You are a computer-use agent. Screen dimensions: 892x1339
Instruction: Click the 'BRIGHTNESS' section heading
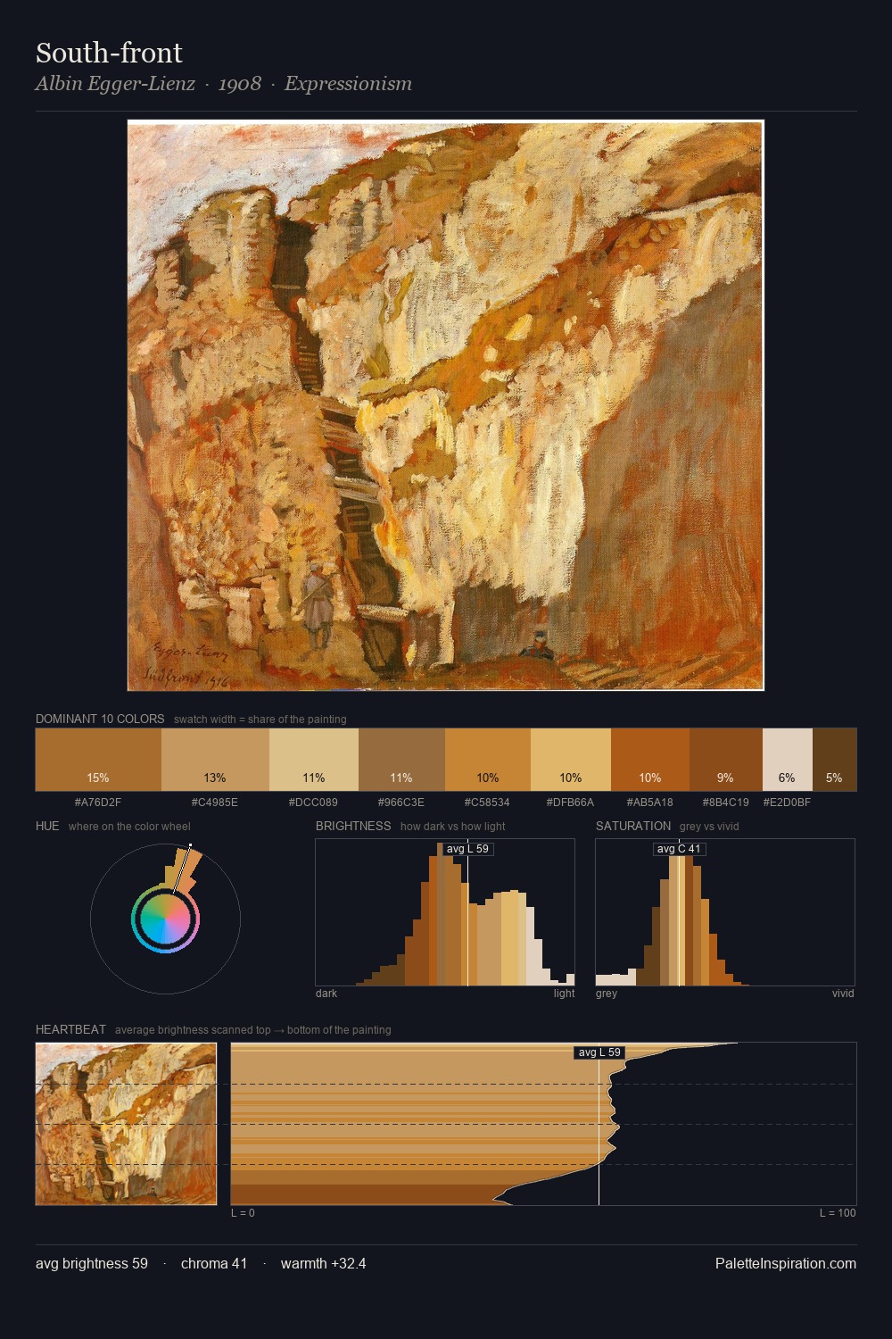(353, 826)
